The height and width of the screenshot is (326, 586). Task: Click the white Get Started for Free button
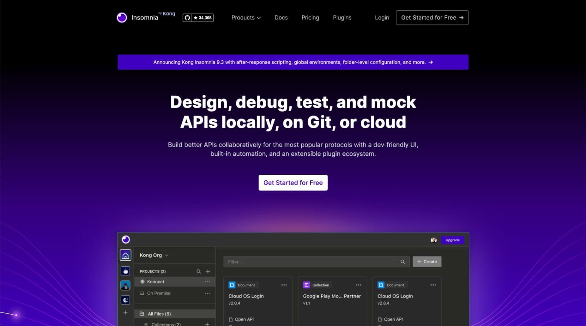[293, 183]
